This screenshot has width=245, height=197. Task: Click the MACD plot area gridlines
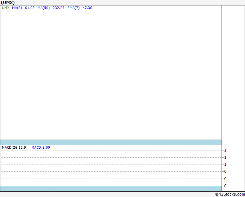pos(111,168)
